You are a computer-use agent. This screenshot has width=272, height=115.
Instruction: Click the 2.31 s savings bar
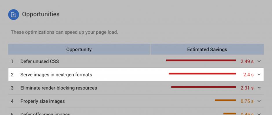point(203,87)
